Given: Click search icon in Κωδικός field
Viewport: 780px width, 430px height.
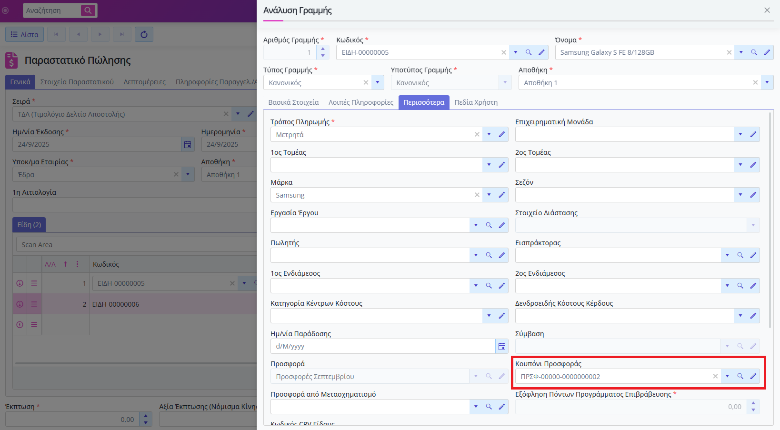Looking at the screenshot, I should (529, 52).
